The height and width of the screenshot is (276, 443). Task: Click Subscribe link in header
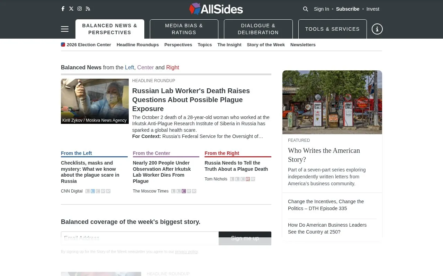347,9
